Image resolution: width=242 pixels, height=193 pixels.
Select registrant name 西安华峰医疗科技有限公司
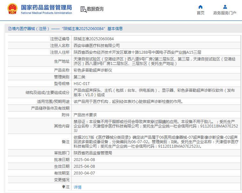[97, 45]
